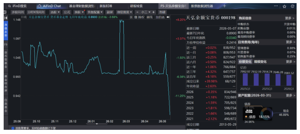
Task: Click the refresh history icon at top right
Action: tap(292, 6)
